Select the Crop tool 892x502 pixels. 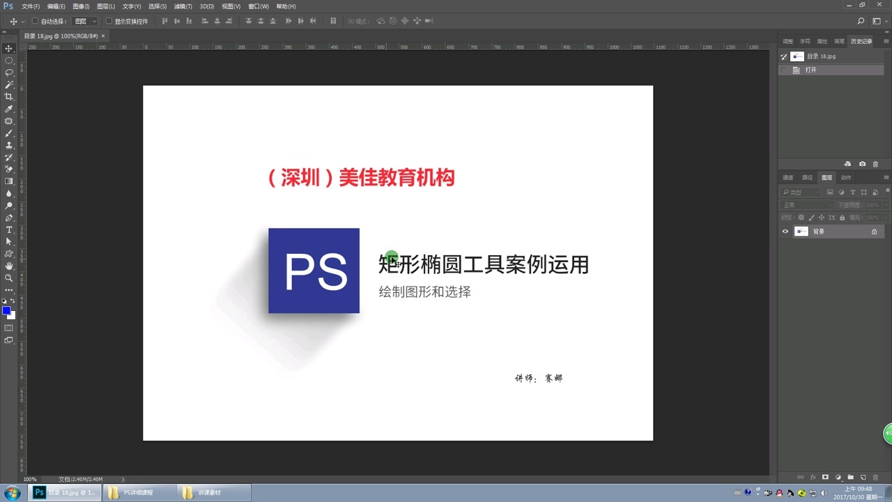pos(9,97)
